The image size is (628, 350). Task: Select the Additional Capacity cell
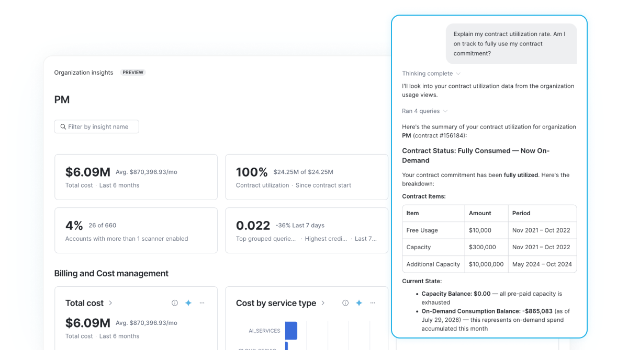[x=433, y=264]
